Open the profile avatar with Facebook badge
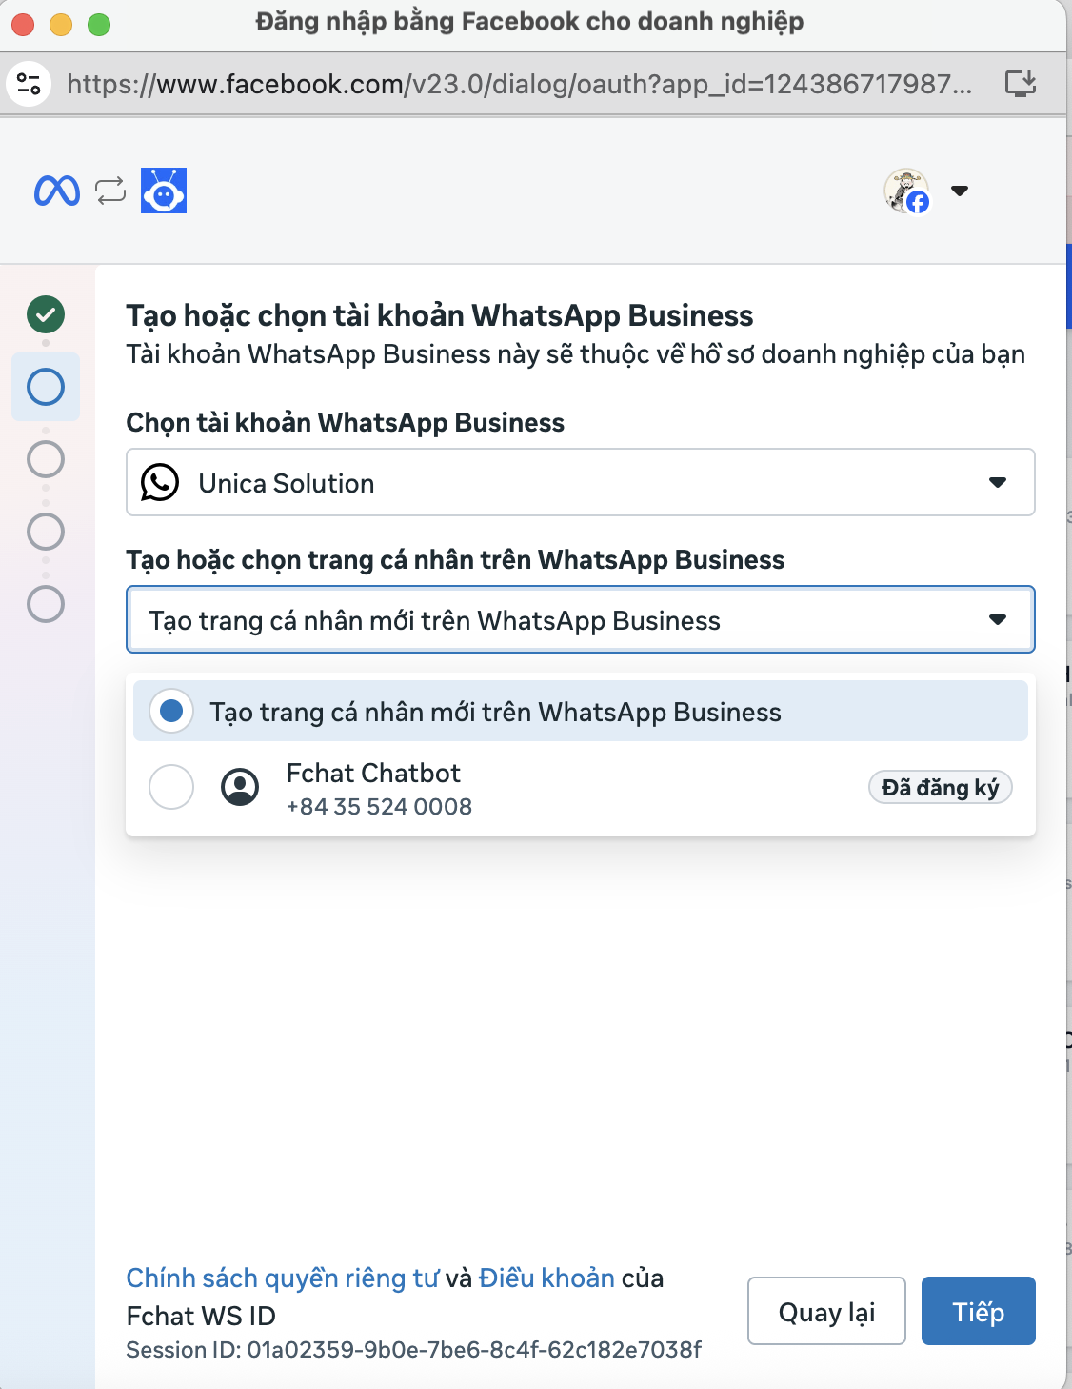Image resolution: width=1072 pixels, height=1389 pixels. coord(906,191)
